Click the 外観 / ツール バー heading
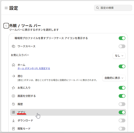 pos(25,26)
